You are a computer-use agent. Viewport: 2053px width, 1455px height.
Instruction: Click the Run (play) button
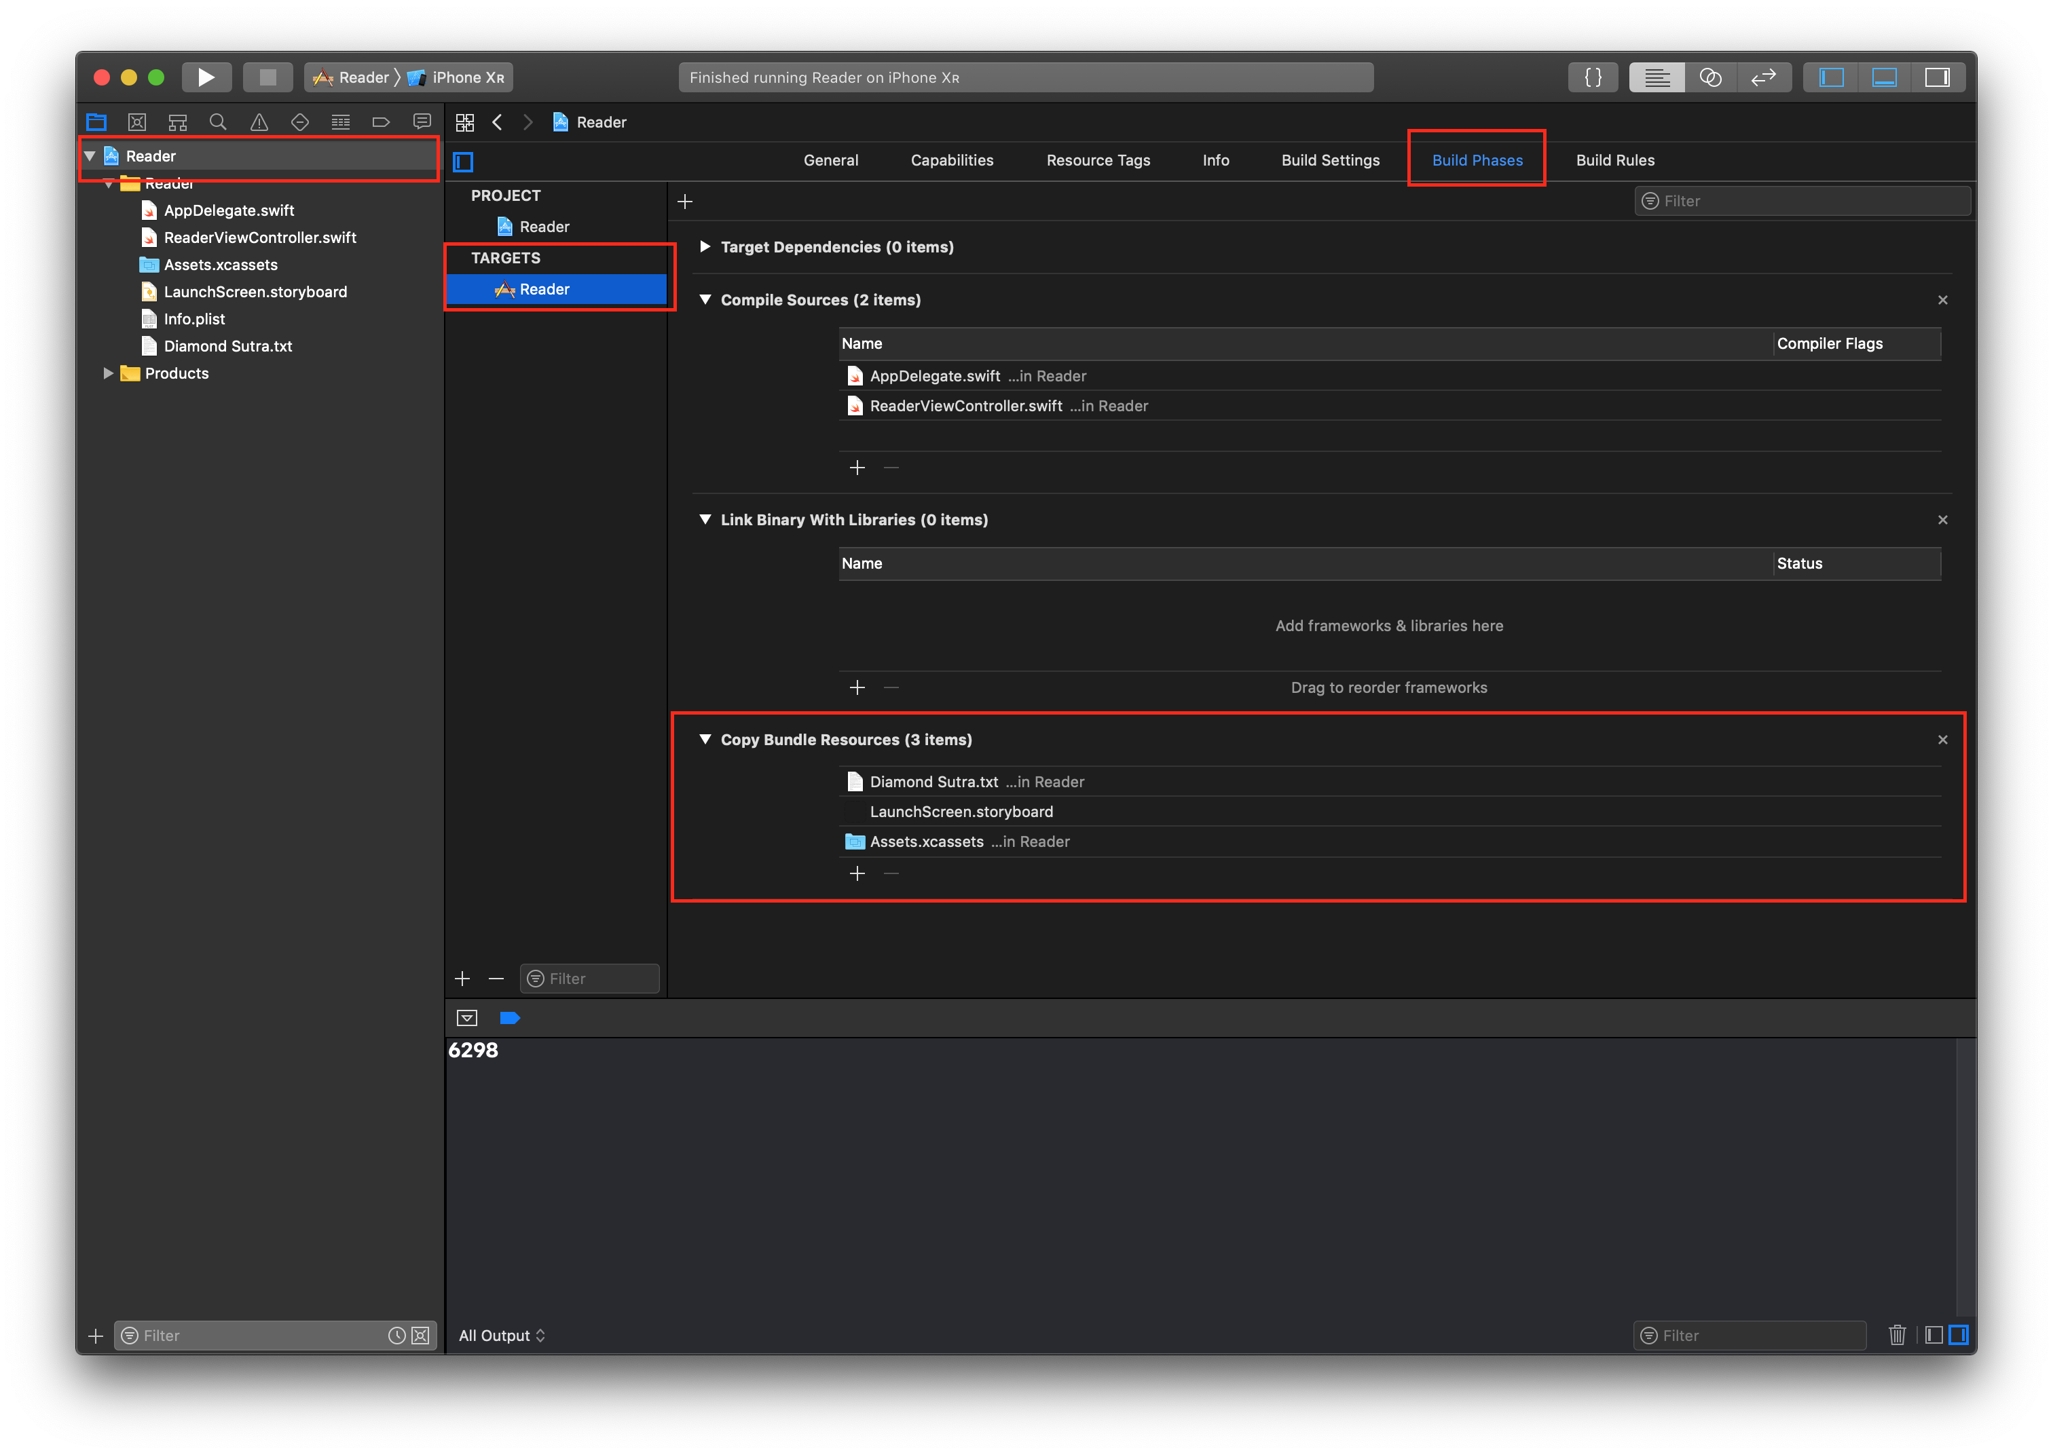click(x=206, y=77)
